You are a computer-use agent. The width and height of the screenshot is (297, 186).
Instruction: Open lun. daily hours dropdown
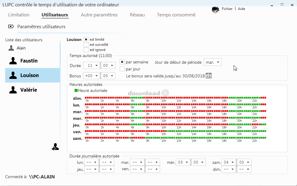(x=92, y=162)
